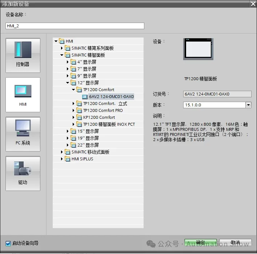Collapse the 12" 显示屏 node
257x254 pixels.
coord(68,83)
